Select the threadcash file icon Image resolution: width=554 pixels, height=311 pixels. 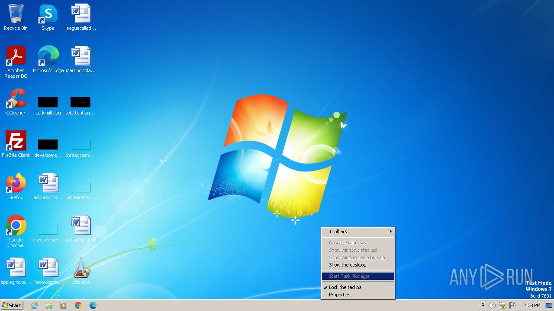pyautogui.click(x=81, y=148)
